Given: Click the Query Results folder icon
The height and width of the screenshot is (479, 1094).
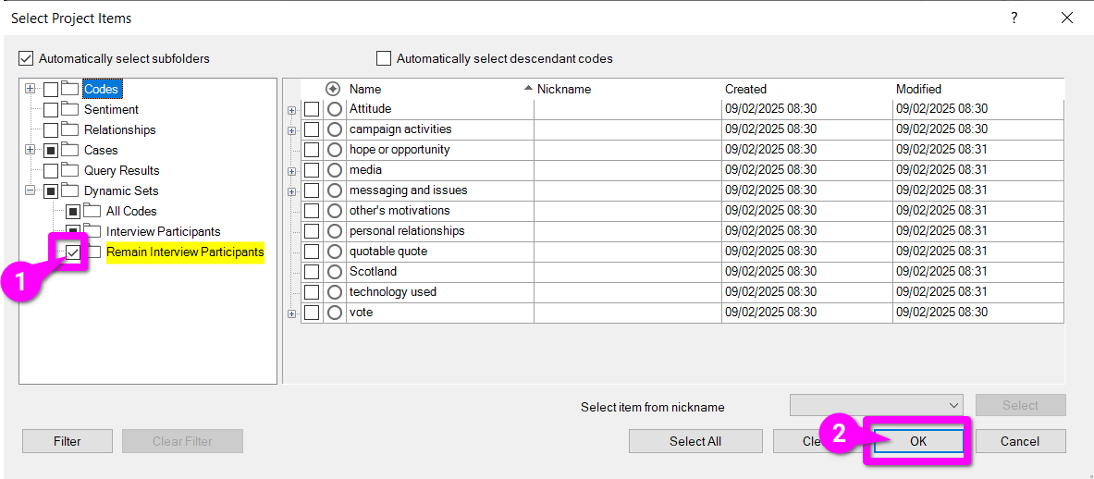Looking at the screenshot, I should click(70, 170).
